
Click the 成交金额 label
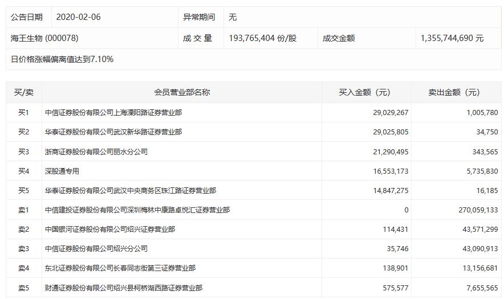pos(339,38)
